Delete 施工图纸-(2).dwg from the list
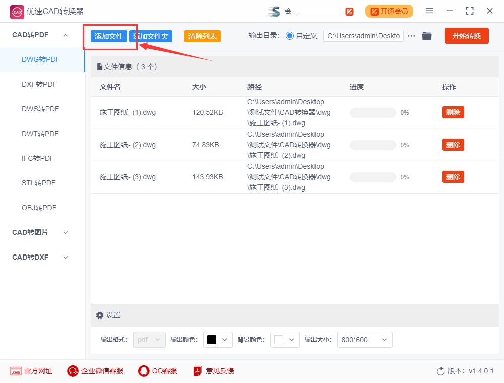The height and width of the screenshot is (383, 504). click(453, 145)
